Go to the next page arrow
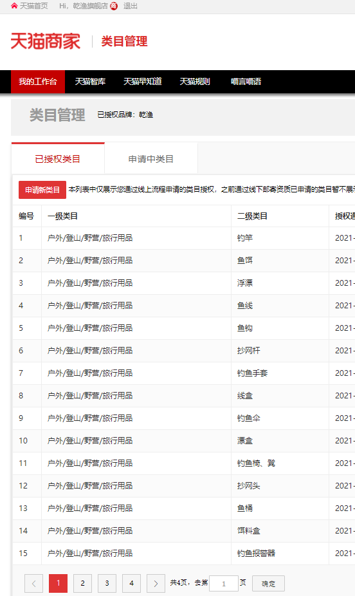 click(x=156, y=584)
